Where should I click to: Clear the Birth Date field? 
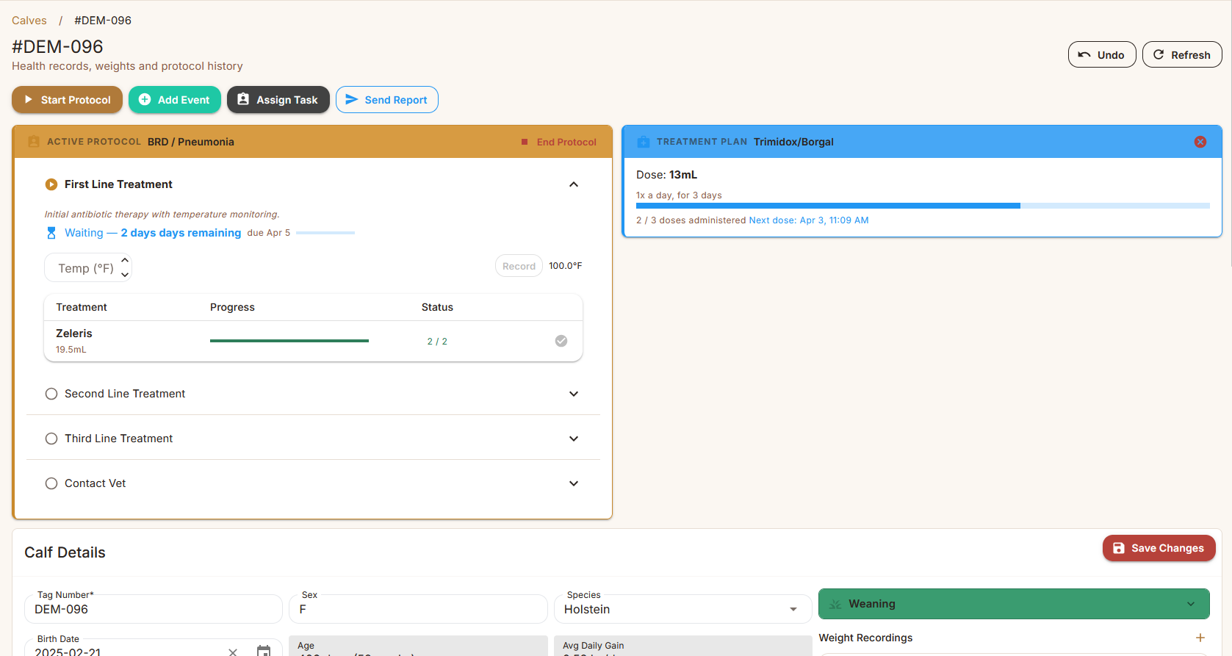click(233, 651)
